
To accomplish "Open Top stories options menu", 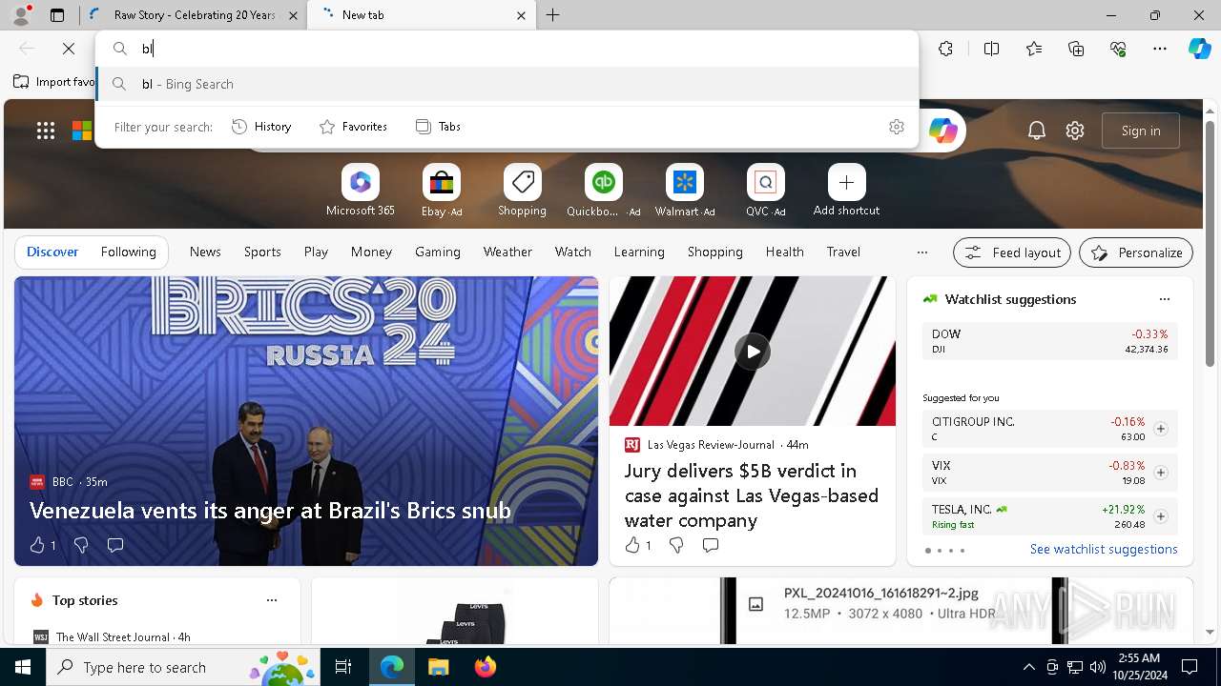I will (x=272, y=600).
